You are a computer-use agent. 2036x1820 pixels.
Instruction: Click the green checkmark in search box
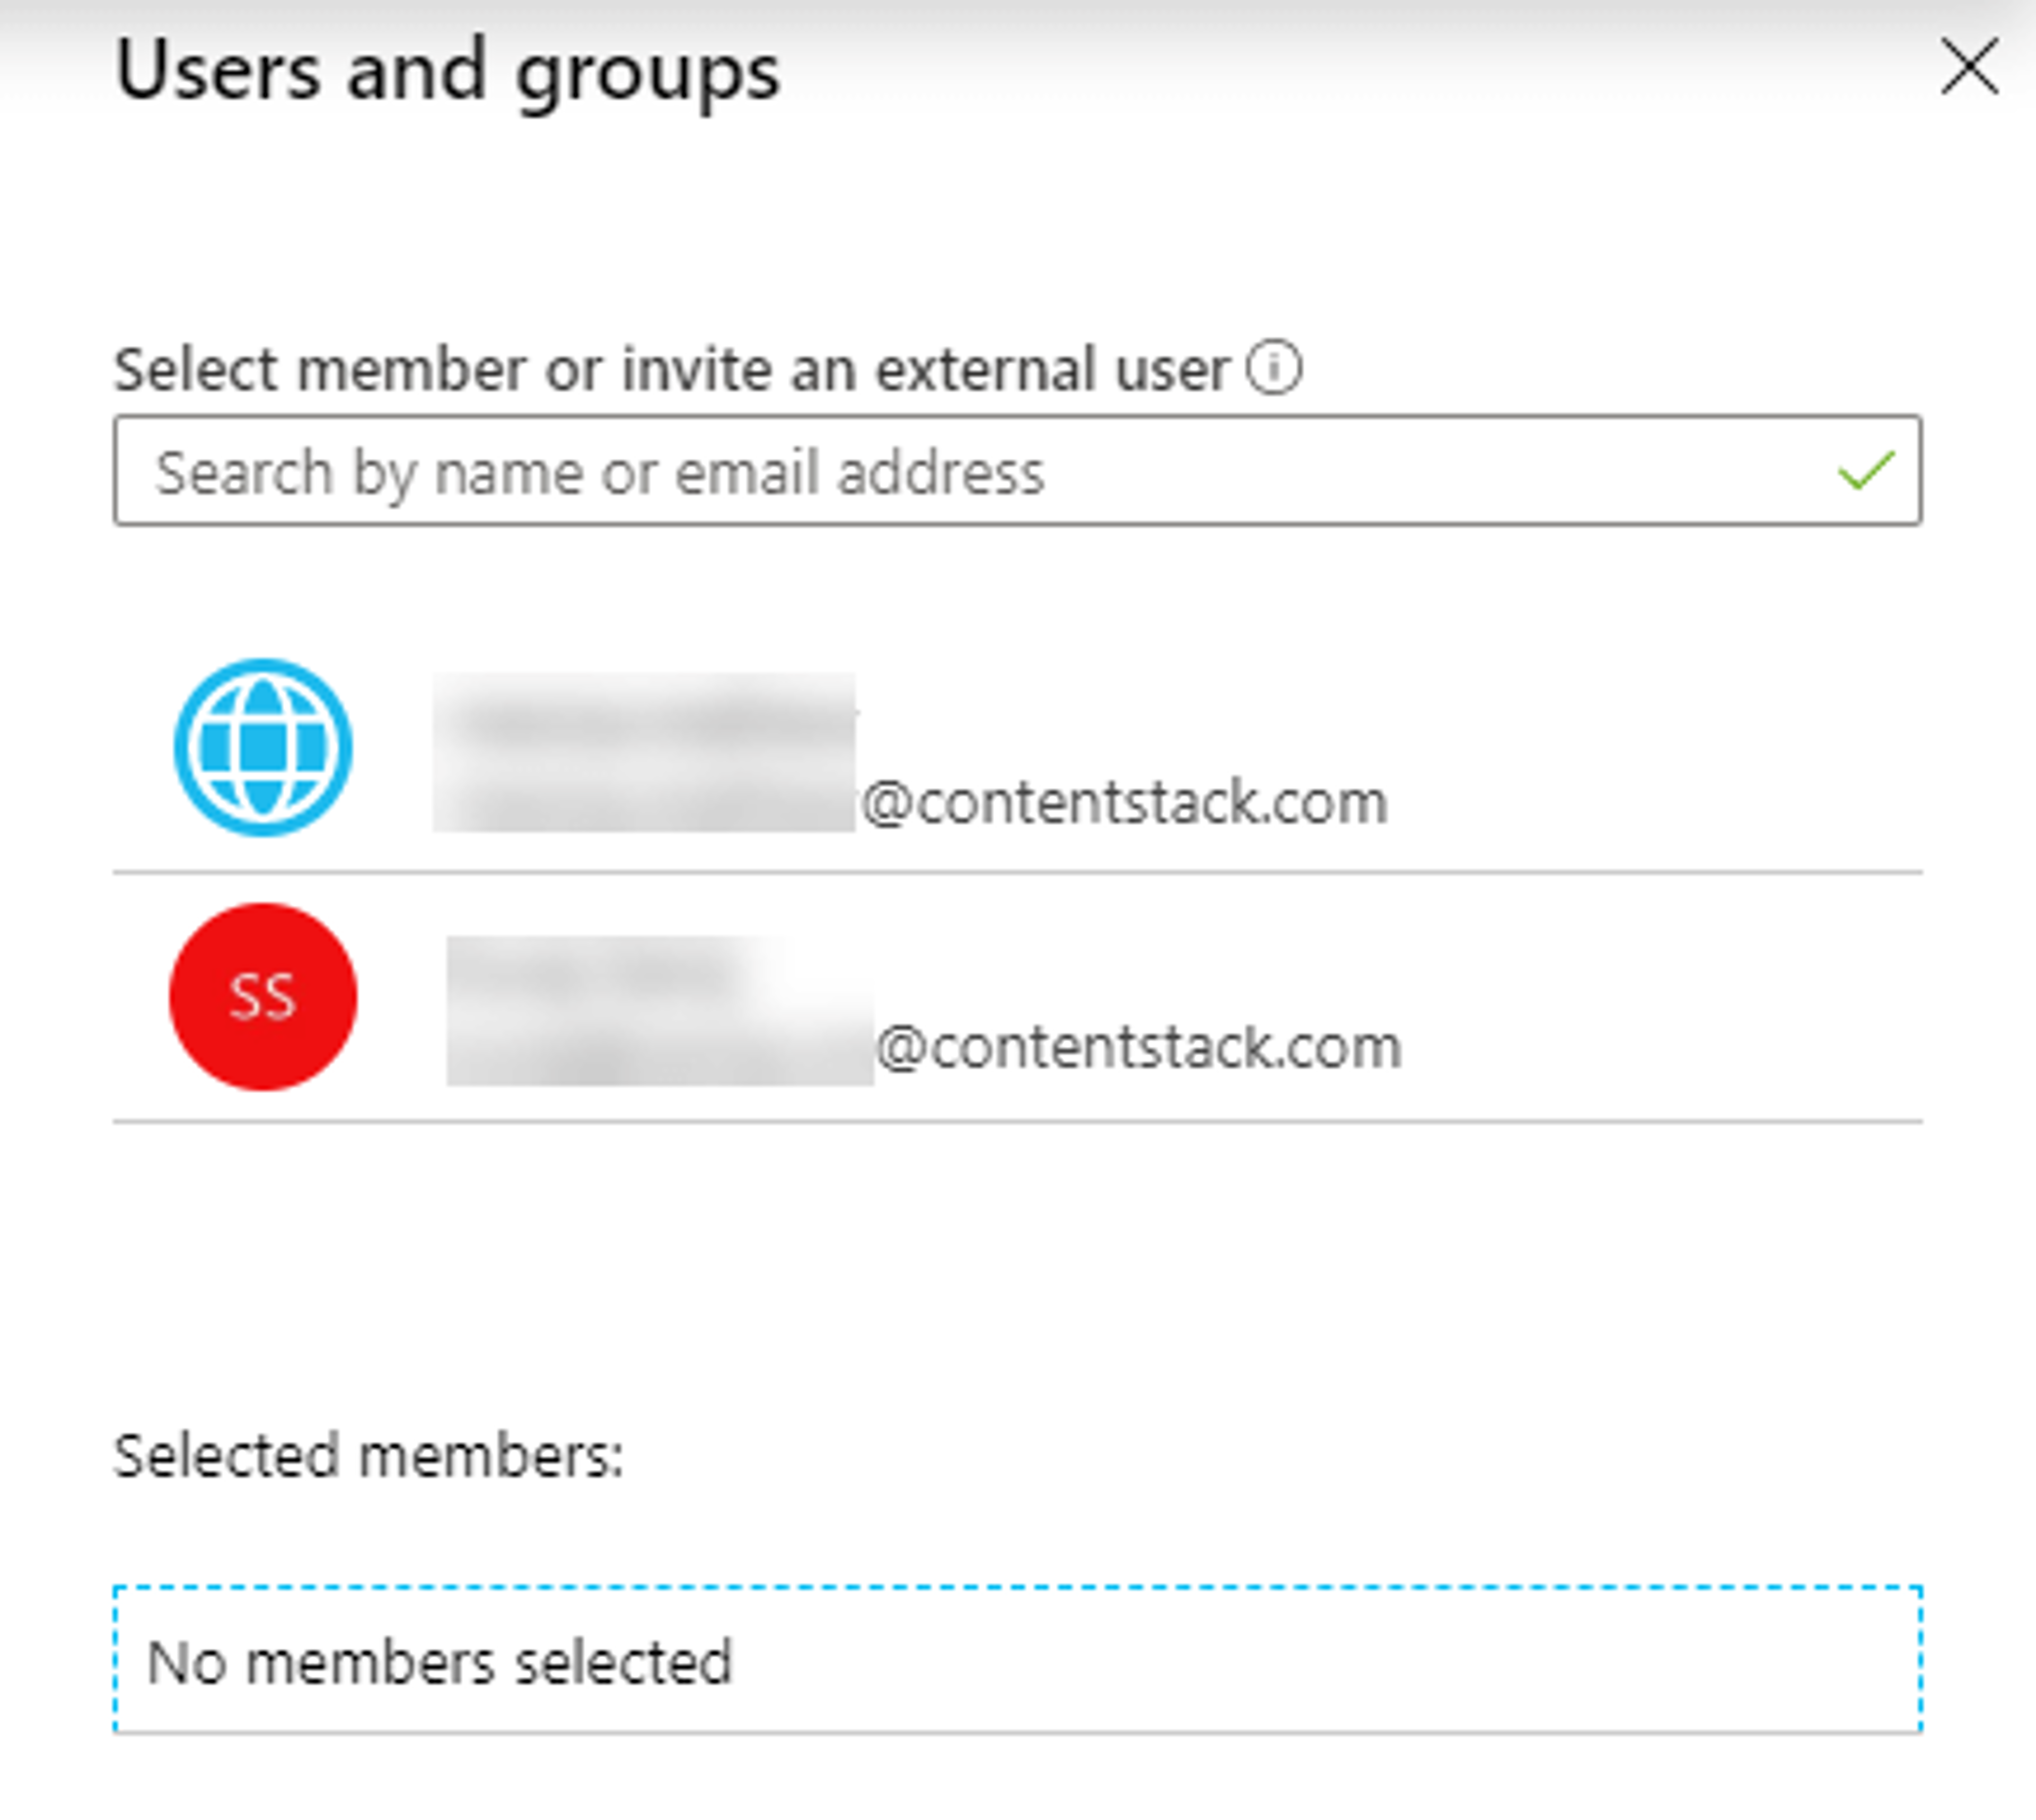pyautogui.click(x=1866, y=471)
